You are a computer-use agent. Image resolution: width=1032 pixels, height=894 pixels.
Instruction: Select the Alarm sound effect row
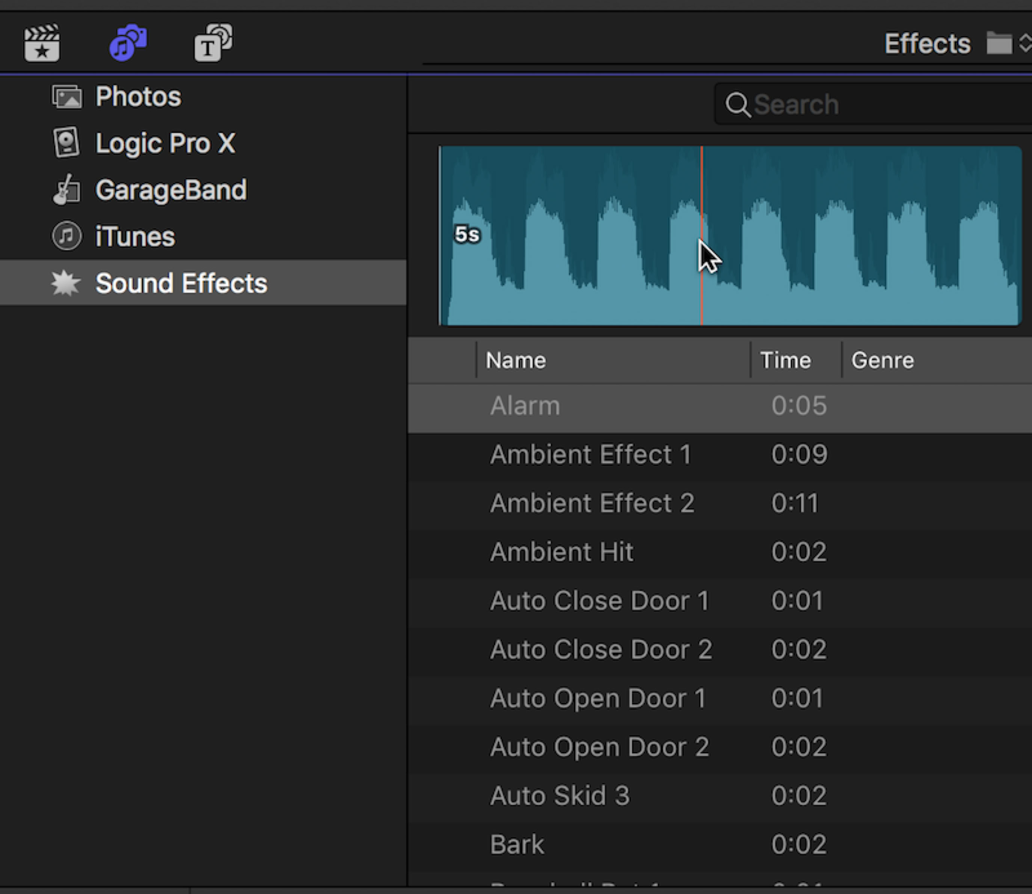coord(525,406)
